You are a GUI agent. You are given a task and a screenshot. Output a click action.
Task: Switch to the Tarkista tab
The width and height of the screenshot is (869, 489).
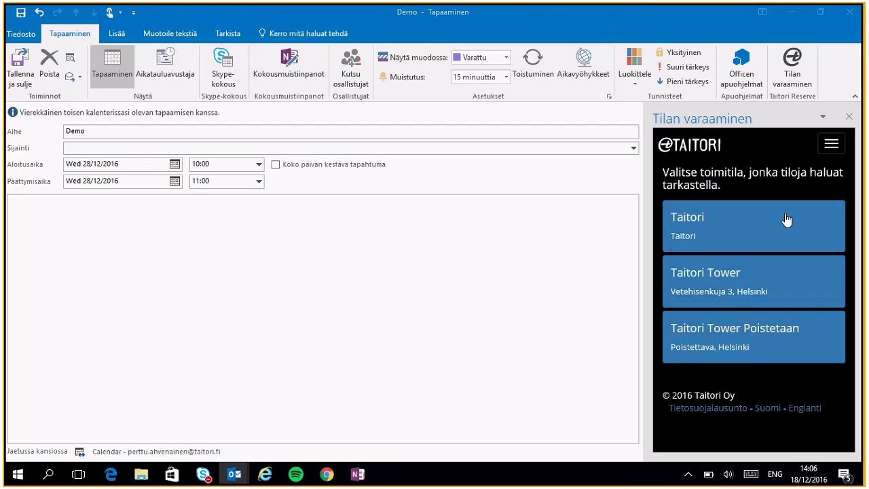tap(227, 33)
